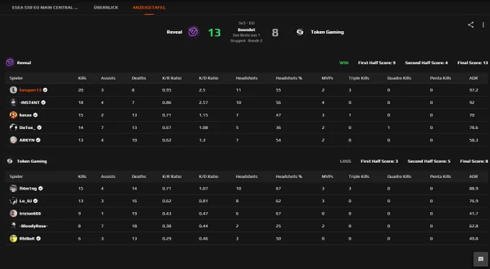This screenshot has height=269, width=490.
Task: Open trizion666's player profile
Action: point(30,213)
